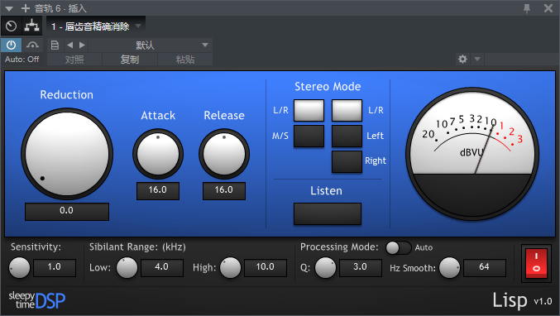The width and height of the screenshot is (560, 316).
Task: Enable the M/S stereo mode button
Action: click(309, 136)
